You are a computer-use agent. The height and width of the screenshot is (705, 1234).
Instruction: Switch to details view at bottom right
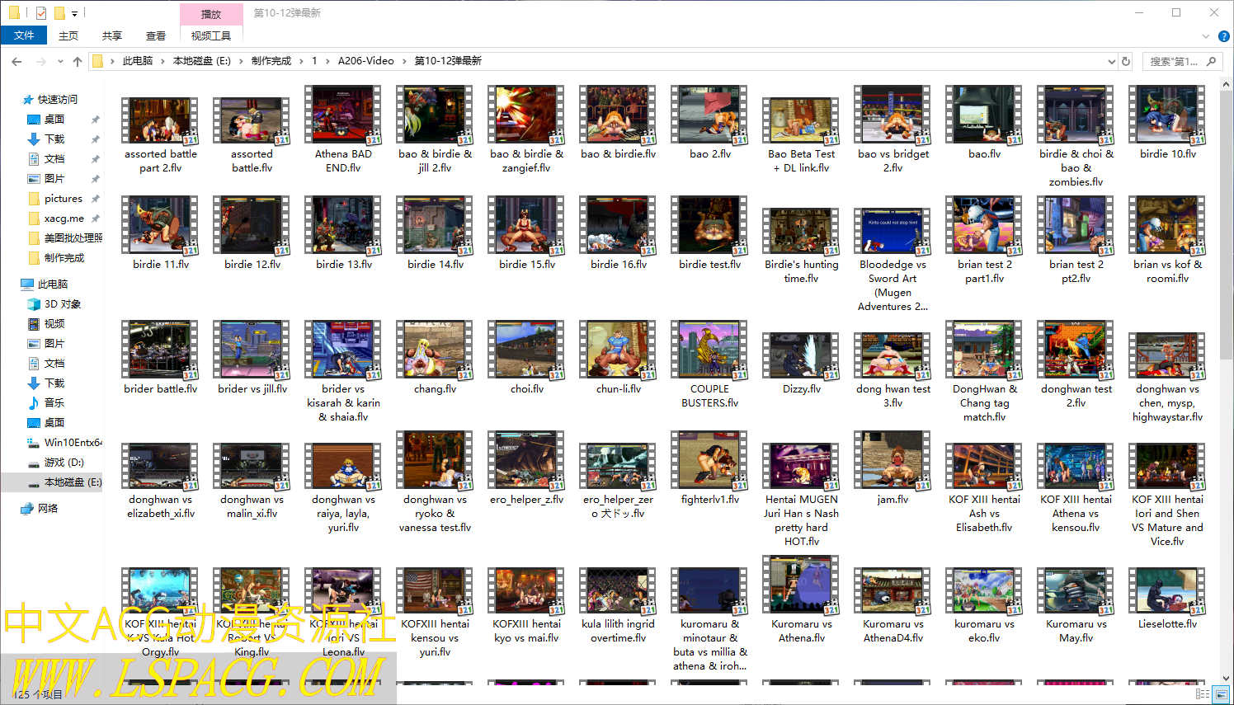(x=1202, y=694)
